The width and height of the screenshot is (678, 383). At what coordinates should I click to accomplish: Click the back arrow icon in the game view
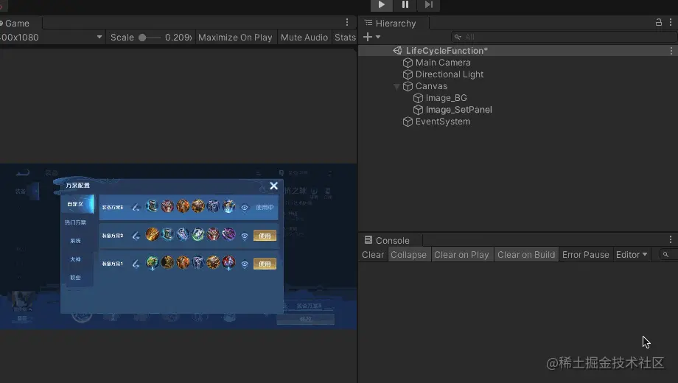click(x=23, y=173)
